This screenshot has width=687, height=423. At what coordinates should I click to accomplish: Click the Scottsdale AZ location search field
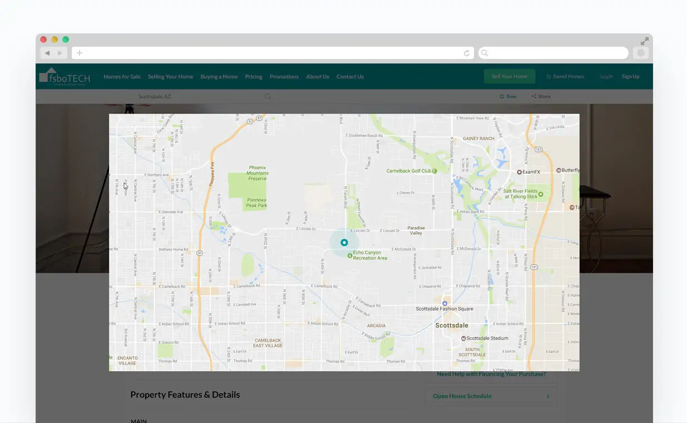pyautogui.click(x=200, y=96)
